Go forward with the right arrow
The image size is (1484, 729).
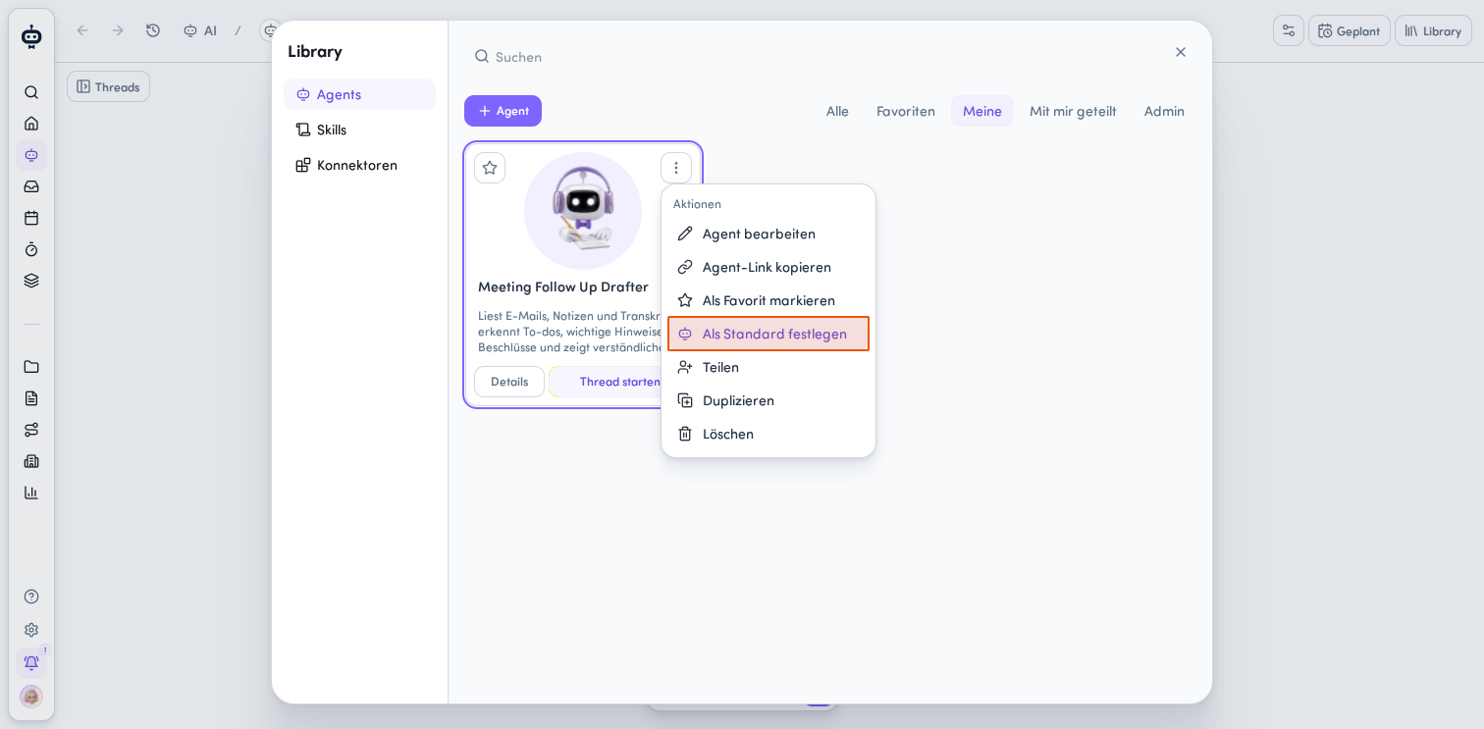tap(118, 30)
